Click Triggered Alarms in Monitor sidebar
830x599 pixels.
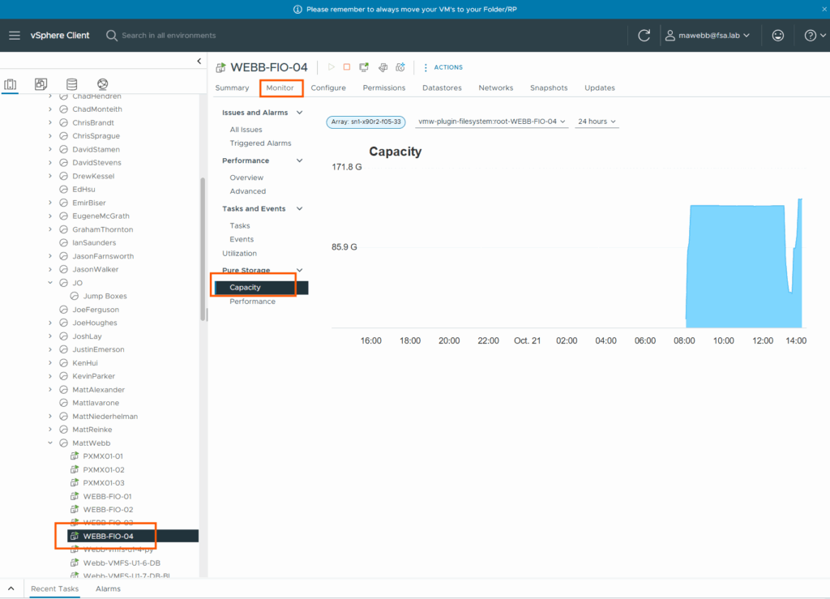coord(260,143)
